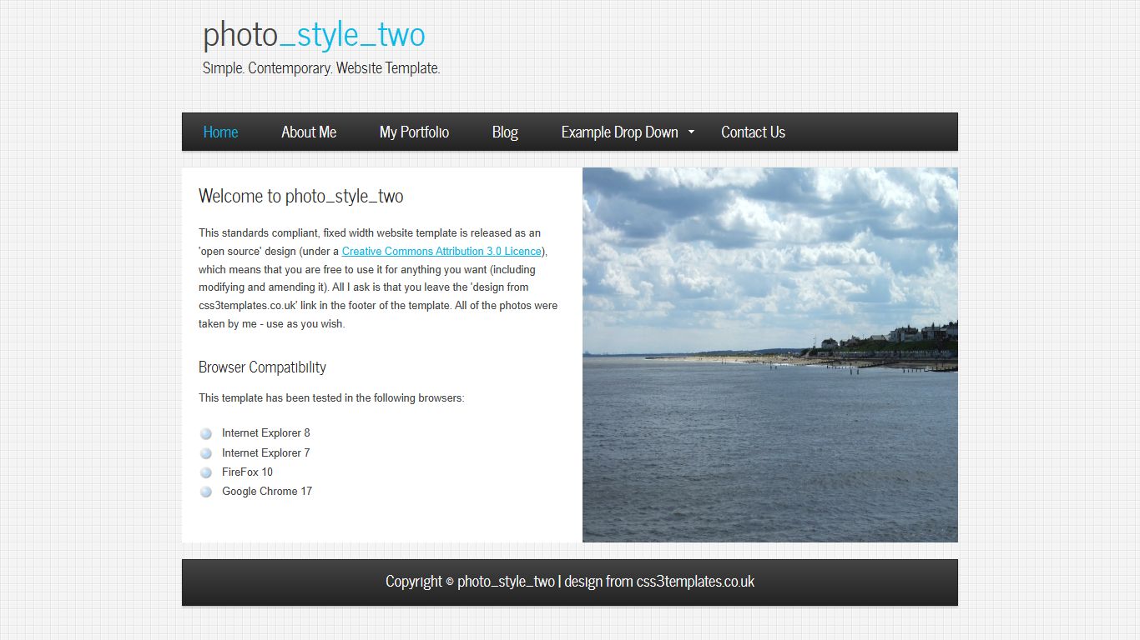Viewport: 1140px width, 640px height.
Task: Click the Google Chrome 17 bullet icon
Action: (206, 492)
